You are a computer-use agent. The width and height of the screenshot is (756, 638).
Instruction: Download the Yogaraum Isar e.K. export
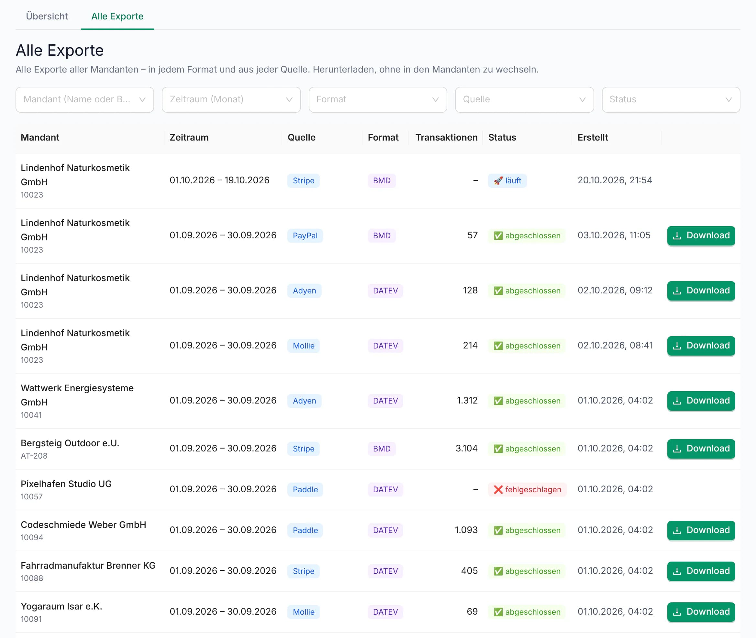pos(701,612)
